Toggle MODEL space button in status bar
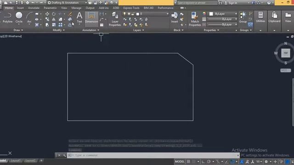Viewport: 294px width, 165px height. [180, 161]
